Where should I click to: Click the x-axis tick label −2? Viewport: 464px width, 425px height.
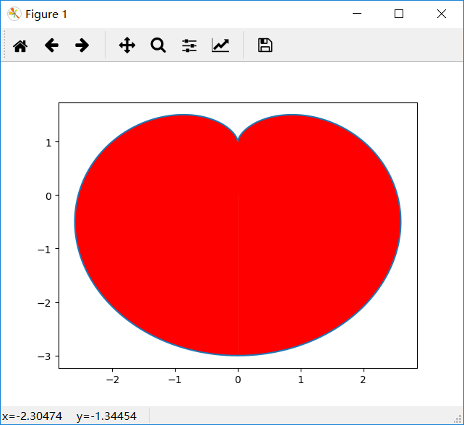pyautogui.click(x=113, y=380)
